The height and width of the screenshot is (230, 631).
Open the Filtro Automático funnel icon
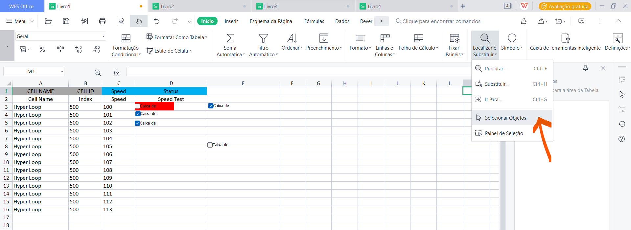(x=263, y=38)
